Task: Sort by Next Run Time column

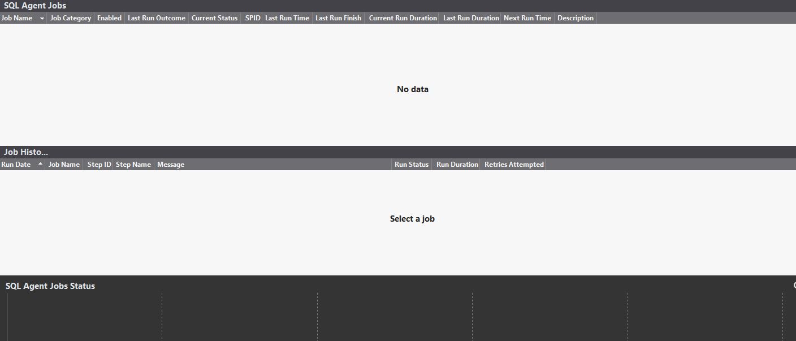Action: [527, 18]
